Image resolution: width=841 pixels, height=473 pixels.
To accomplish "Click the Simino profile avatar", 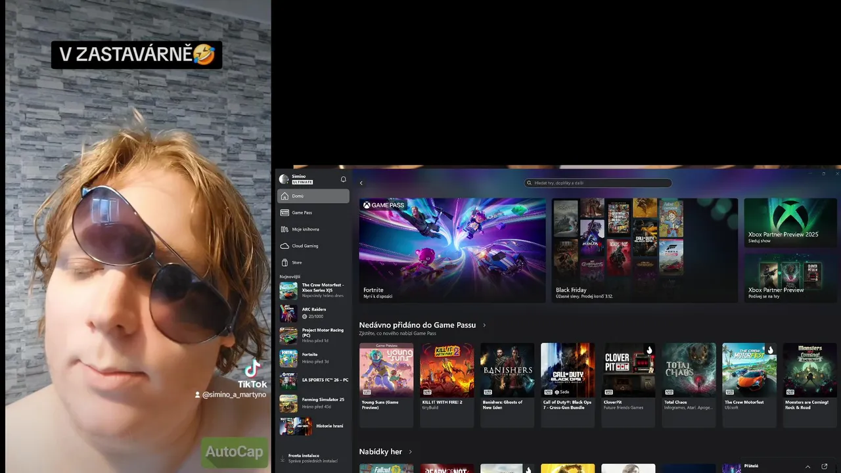I will pos(284,179).
